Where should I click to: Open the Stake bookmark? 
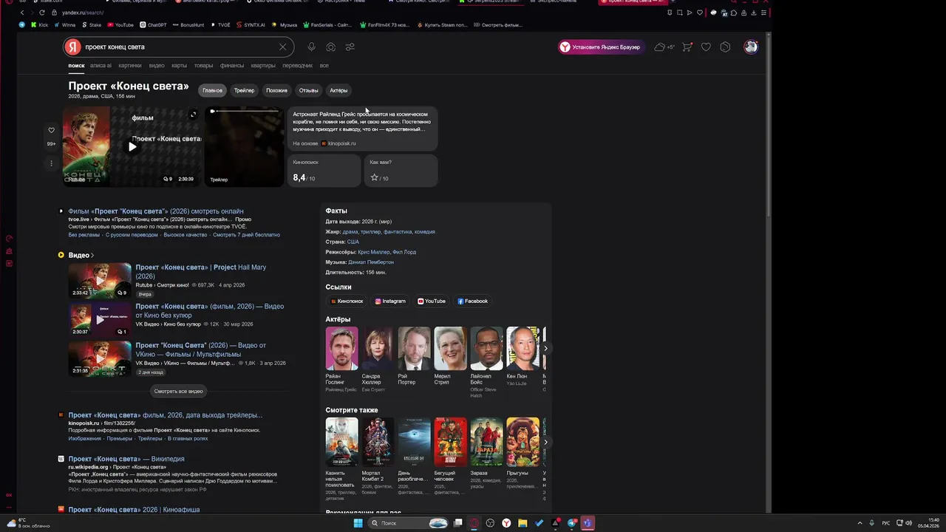pos(91,24)
